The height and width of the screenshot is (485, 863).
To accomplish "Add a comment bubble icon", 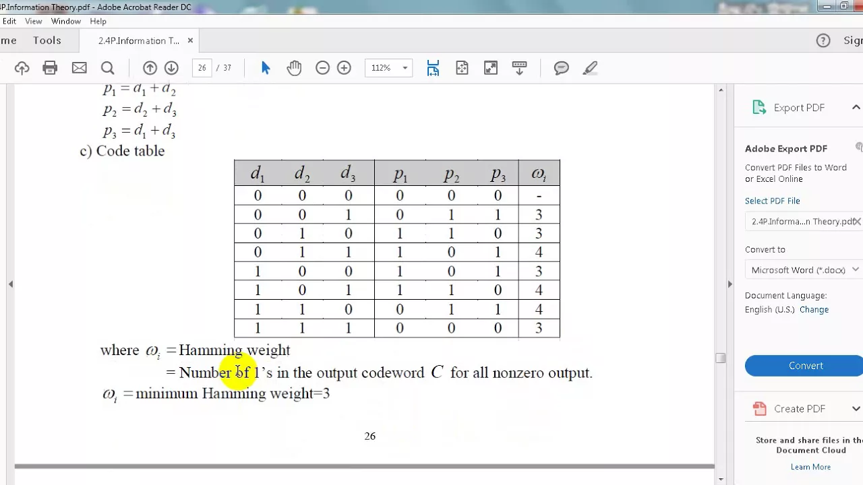I will [x=561, y=68].
